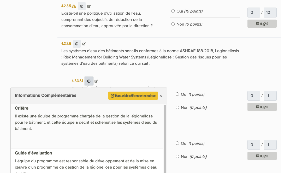Click edit icon beside 4.2.3.6.1
Screen dimensions: 284x173
coord(96,81)
